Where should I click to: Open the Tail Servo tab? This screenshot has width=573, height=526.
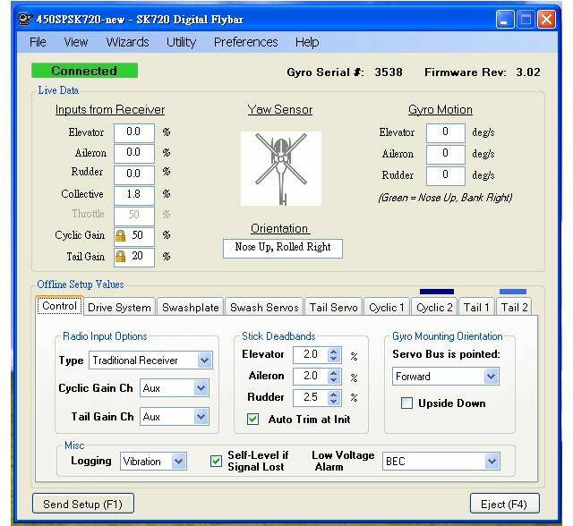(x=334, y=308)
